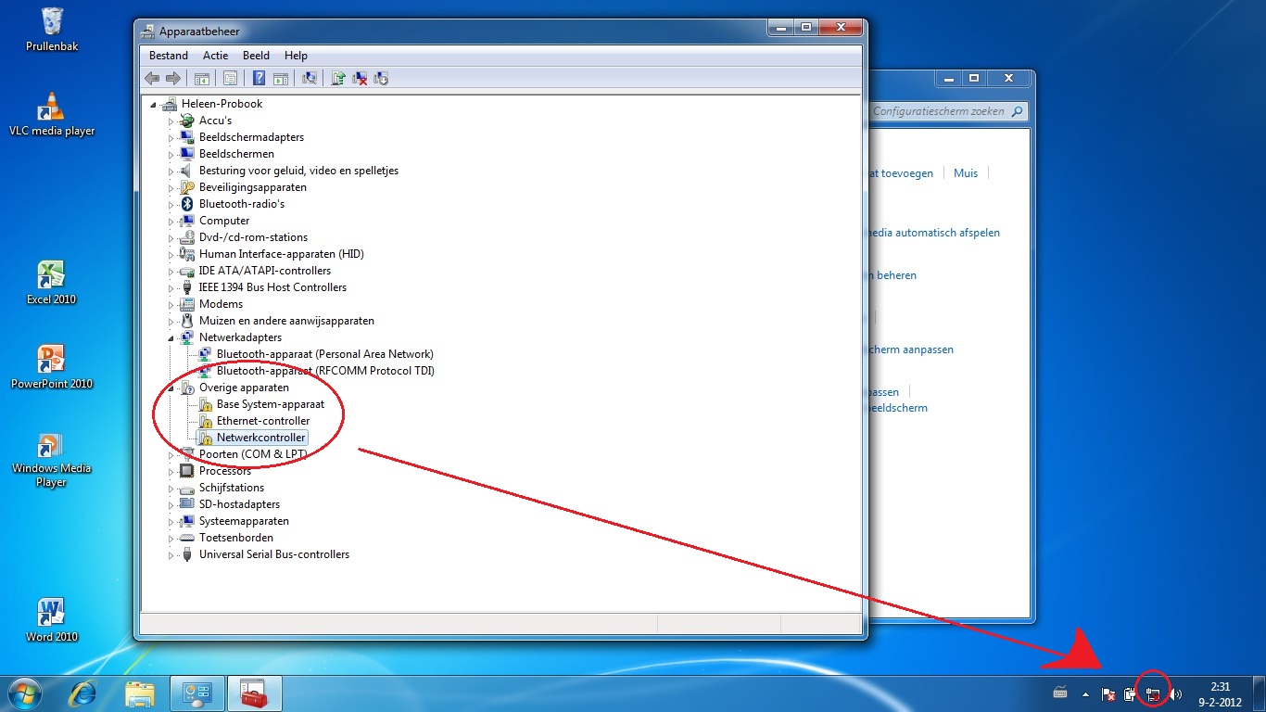Viewport: 1266px width, 712px height.
Task: Click the Scan for hardware changes toolbar icon
Action: click(x=310, y=79)
